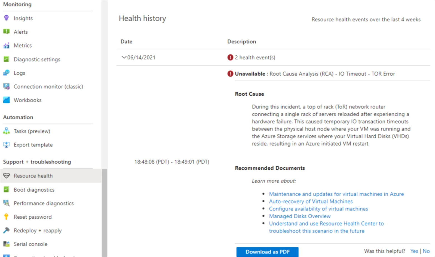
Task: Click the Connection monitor (classic) icon
Action: [6, 87]
